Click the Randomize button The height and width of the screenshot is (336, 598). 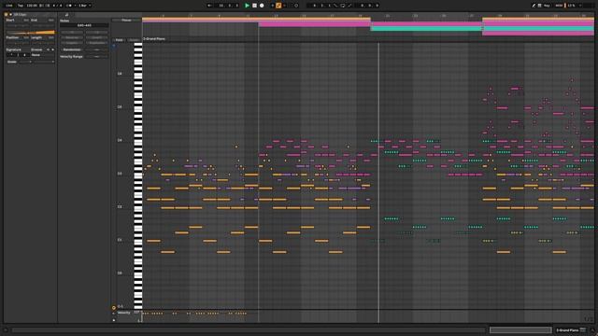pyautogui.click(x=72, y=49)
